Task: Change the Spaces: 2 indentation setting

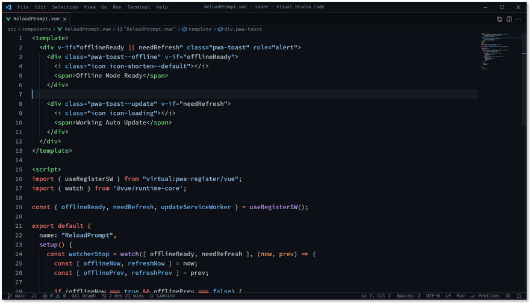Action: [408, 296]
